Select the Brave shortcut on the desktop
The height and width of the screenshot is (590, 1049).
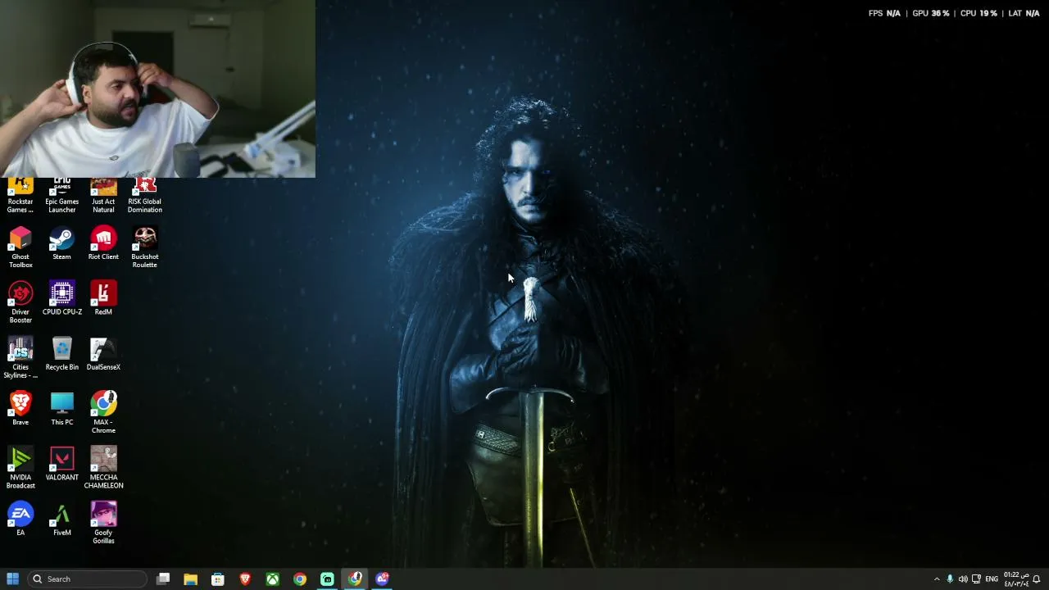coord(20,408)
